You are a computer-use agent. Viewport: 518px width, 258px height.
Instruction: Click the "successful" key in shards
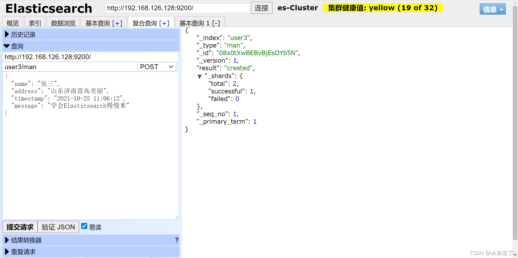click(x=226, y=91)
